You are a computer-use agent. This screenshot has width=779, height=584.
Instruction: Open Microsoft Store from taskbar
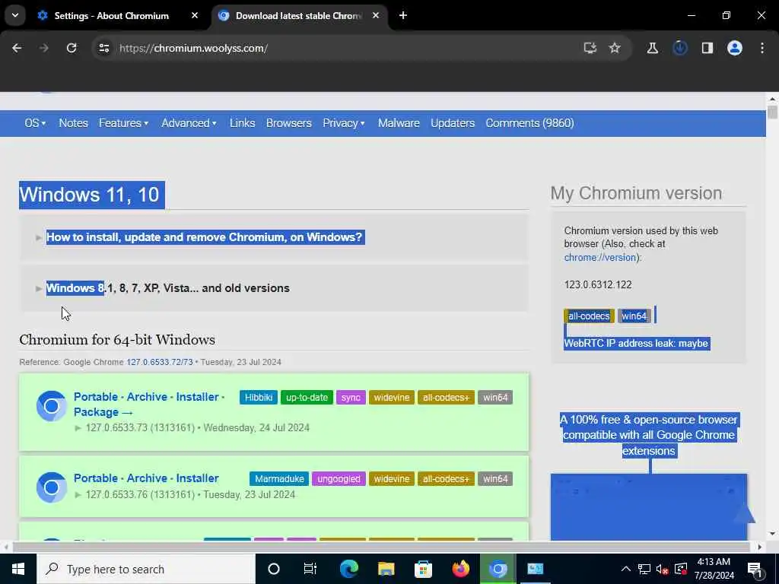click(x=423, y=569)
